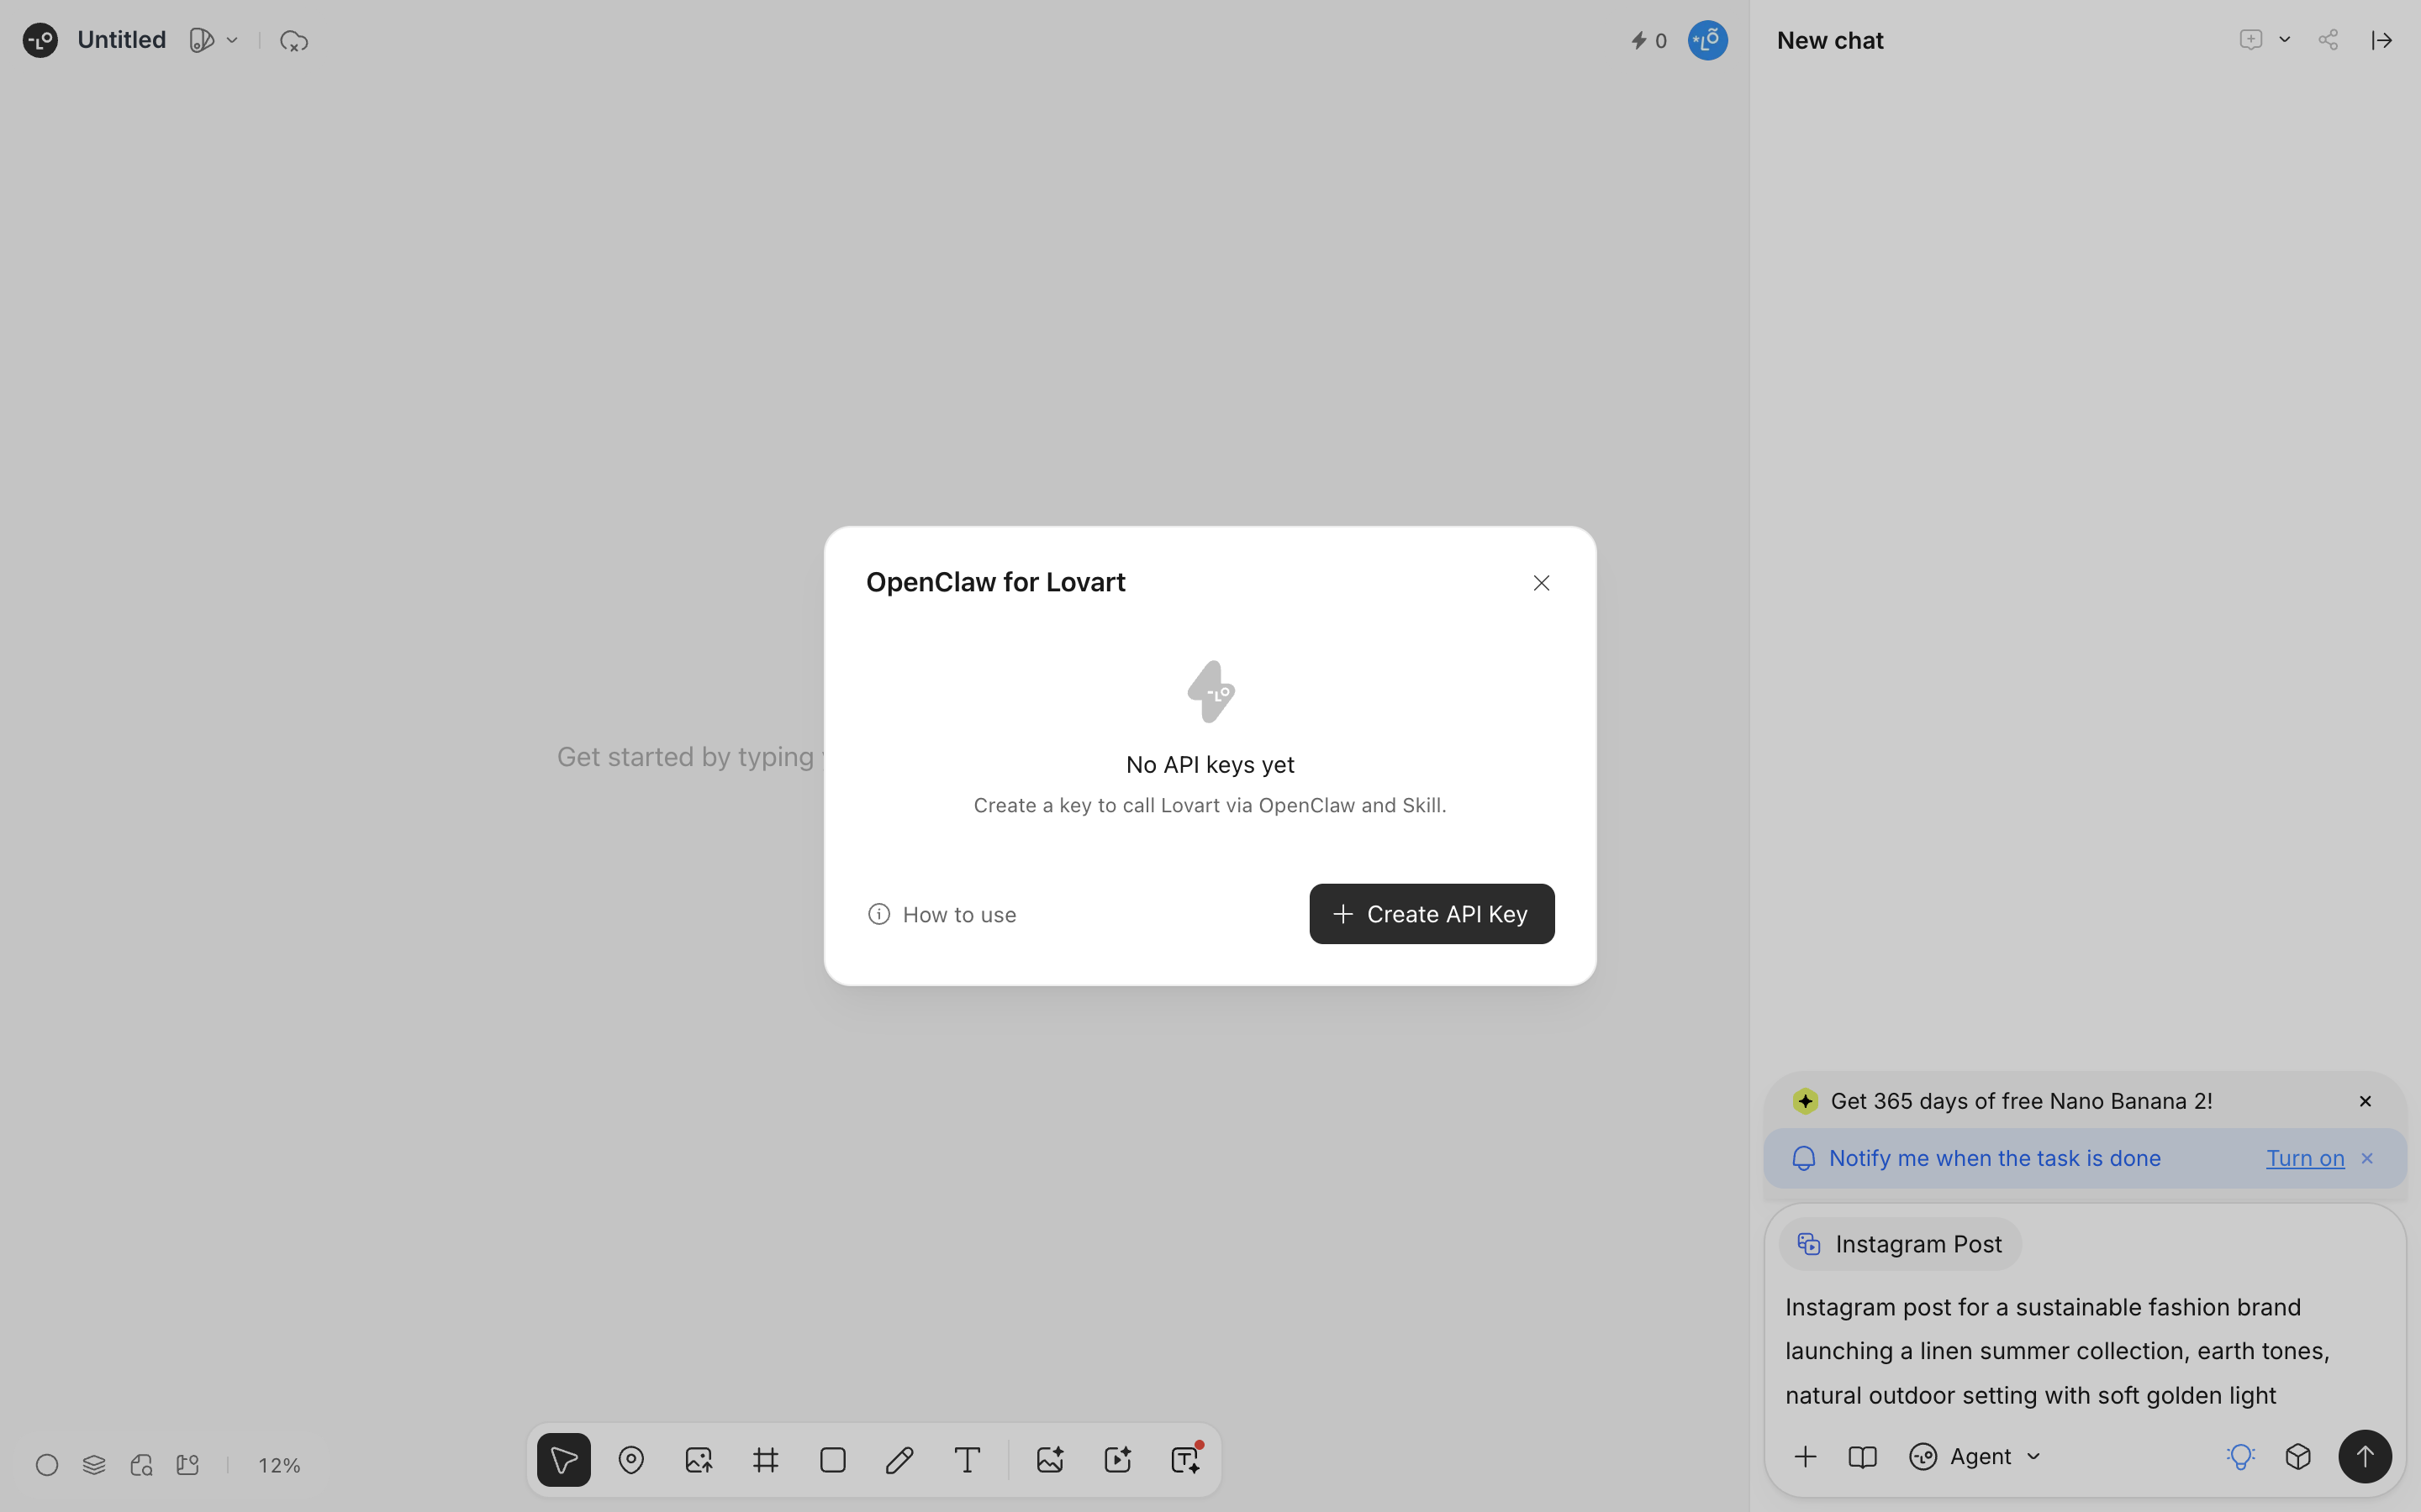Choose the Select arrow tool

click(x=564, y=1460)
